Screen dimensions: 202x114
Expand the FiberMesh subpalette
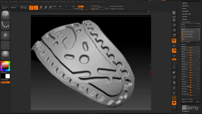(x=185, y=11)
